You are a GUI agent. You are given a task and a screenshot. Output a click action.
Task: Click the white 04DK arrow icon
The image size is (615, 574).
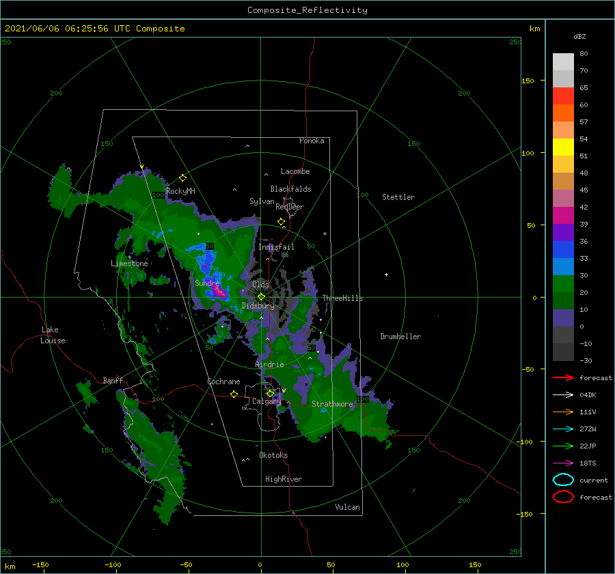click(563, 394)
